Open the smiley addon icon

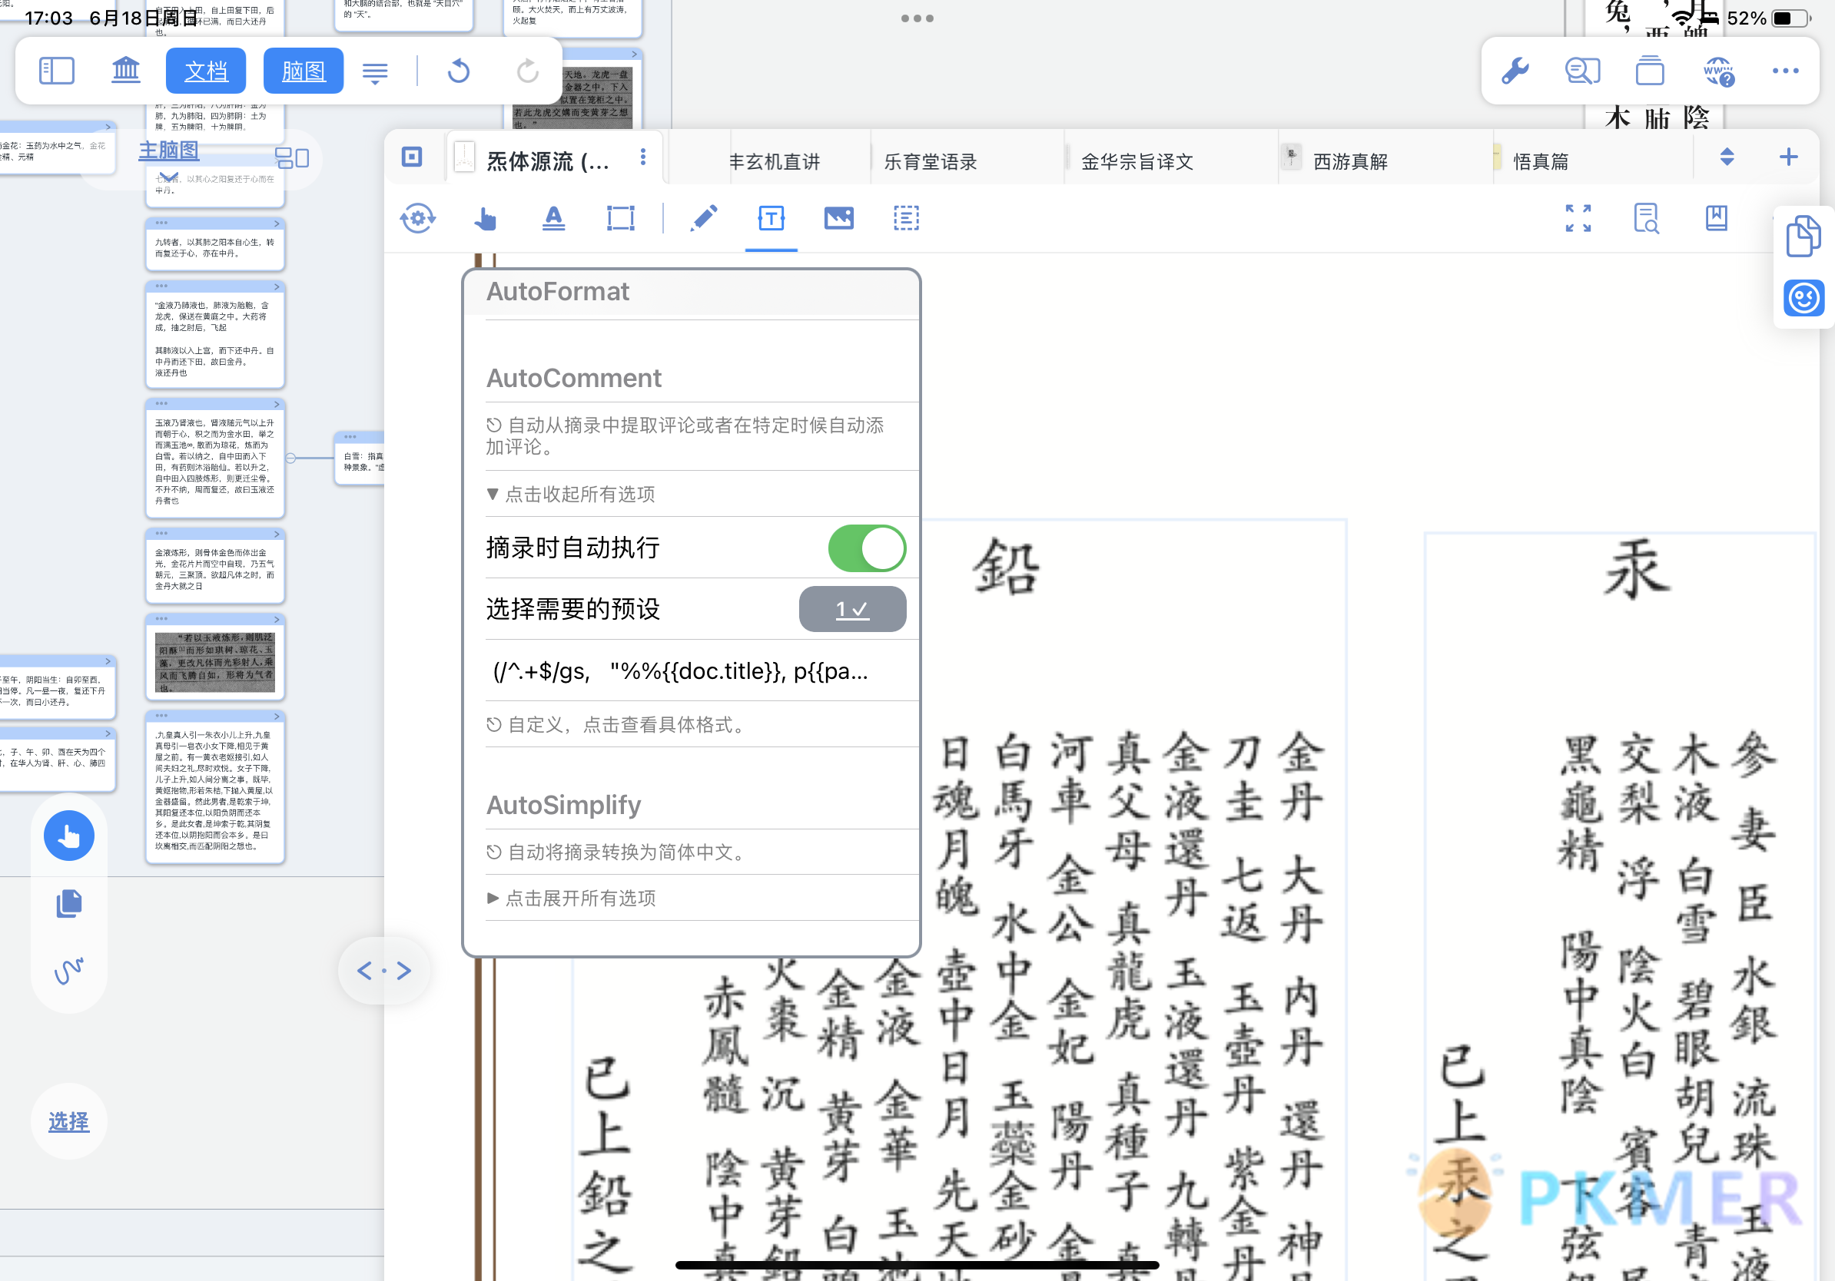[x=1803, y=299]
